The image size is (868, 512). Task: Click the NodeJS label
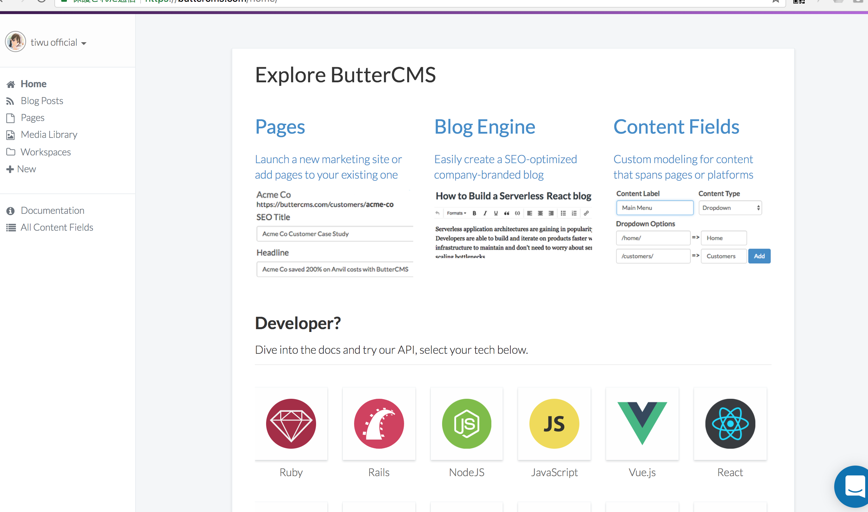467,472
